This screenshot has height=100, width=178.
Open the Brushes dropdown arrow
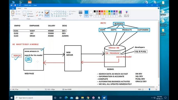pyautogui.click(x=47, y=16)
